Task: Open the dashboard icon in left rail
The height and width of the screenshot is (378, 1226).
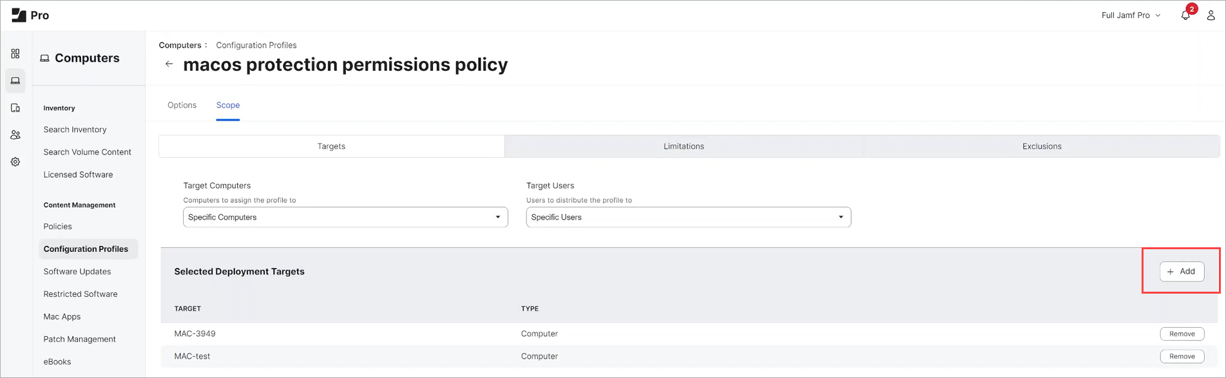Action: [15, 53]
